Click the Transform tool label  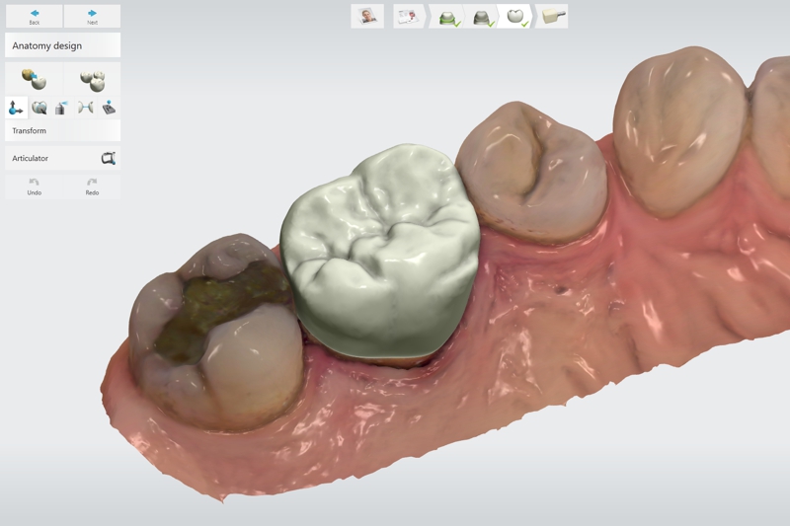[x=30, y=130]
